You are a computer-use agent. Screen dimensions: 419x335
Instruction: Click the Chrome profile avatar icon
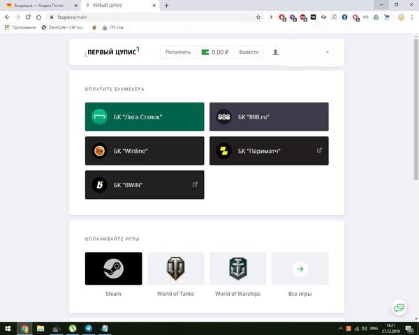point(401,17)
